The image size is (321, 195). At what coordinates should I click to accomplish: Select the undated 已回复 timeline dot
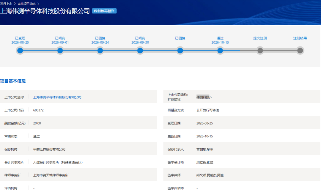[180, 51]
